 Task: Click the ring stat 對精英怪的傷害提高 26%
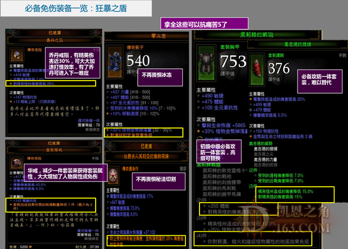pos(33,84)
